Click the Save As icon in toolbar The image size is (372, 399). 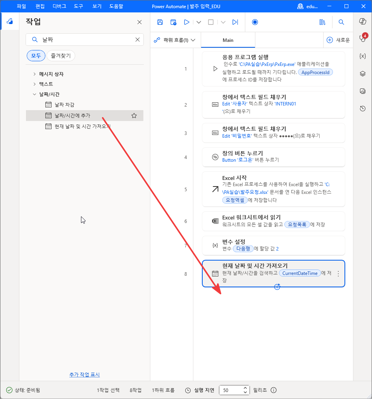click(x=173, y=22)
